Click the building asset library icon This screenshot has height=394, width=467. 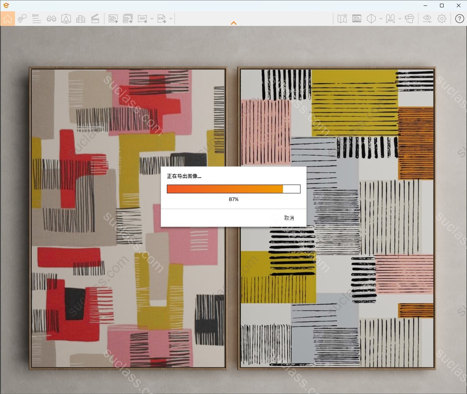(x=81, y=19)
